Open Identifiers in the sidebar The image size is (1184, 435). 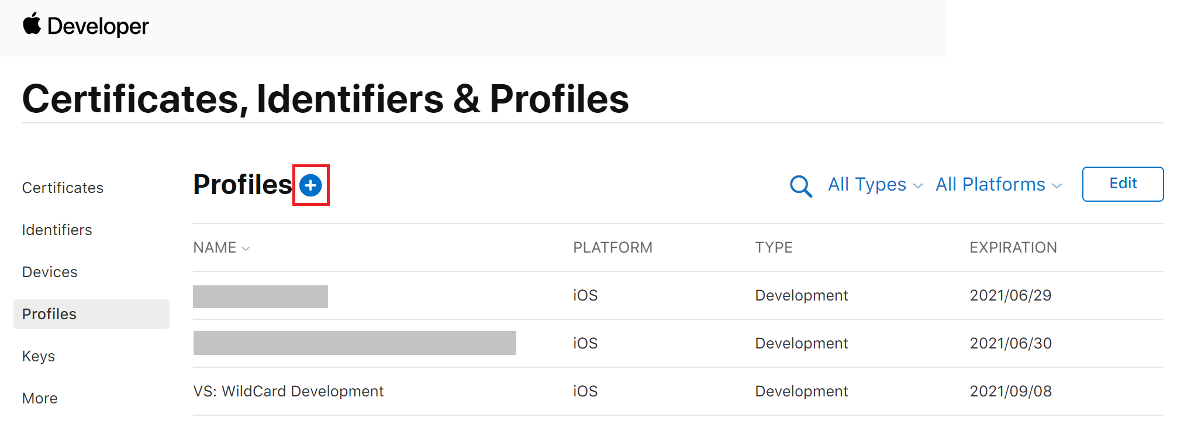(57, 230)
